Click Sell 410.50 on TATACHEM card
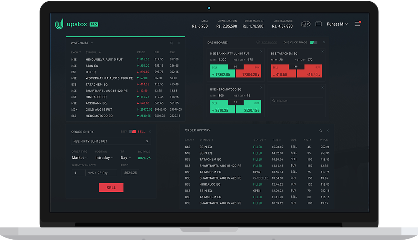The image size is (418, 240). (x=283, y=71)
